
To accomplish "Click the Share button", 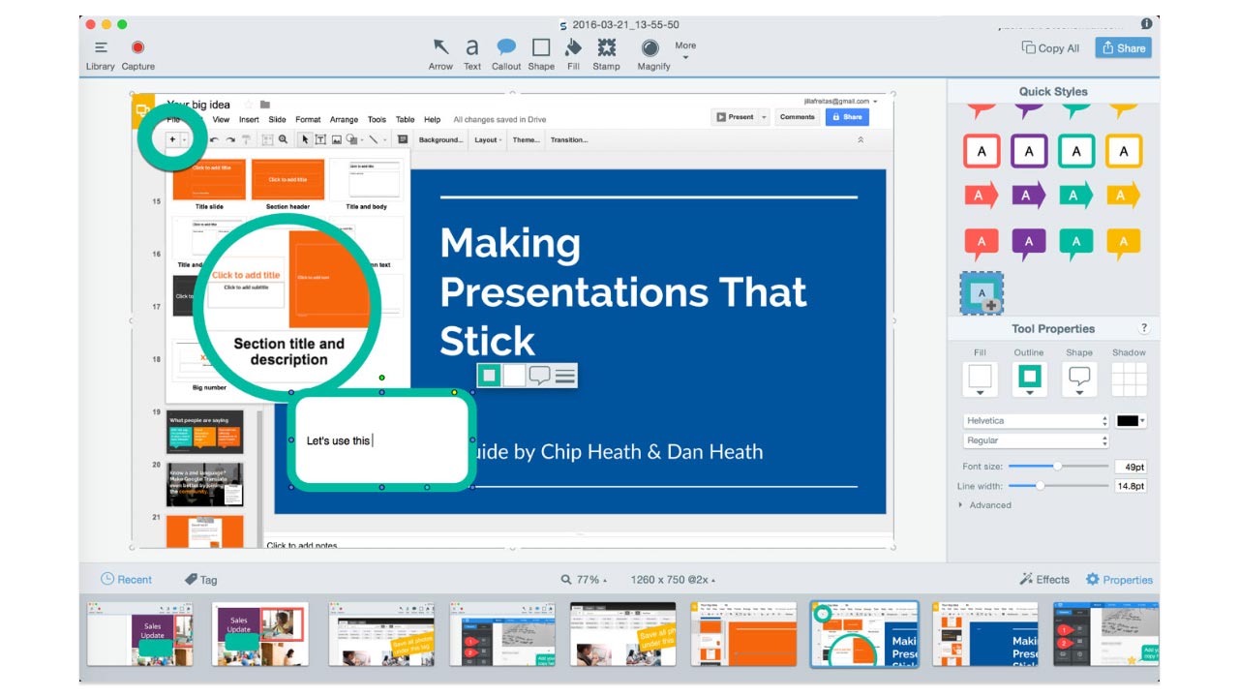I will (x=1122, y=47).
